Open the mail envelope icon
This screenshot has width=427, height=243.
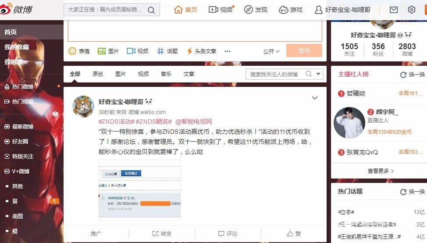394,10
